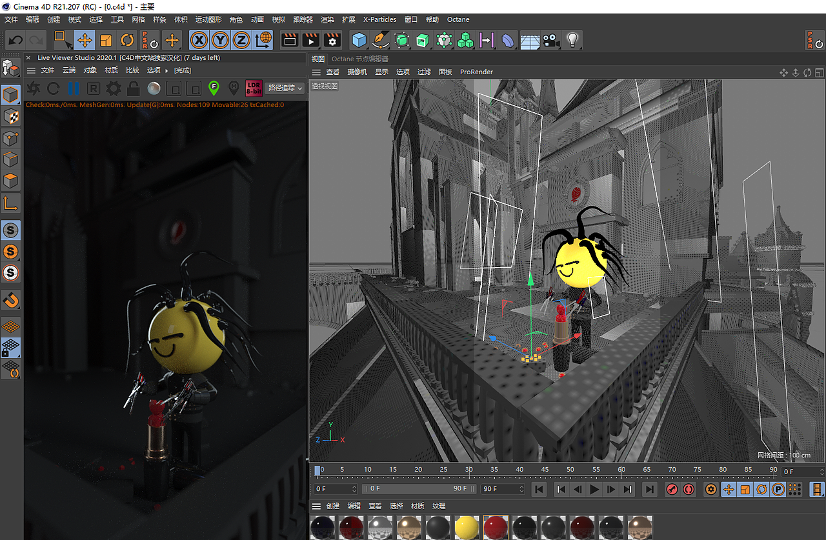Click the left PSR reset icon
The image size is (826, 540).
(x=150, y=40)
